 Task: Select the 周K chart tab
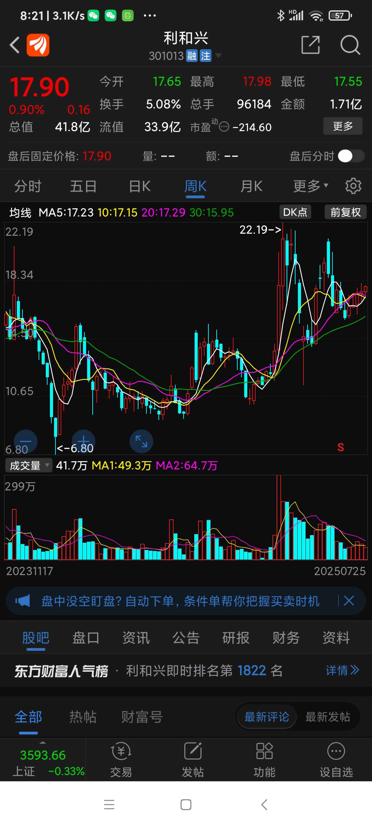pos(195,186)
